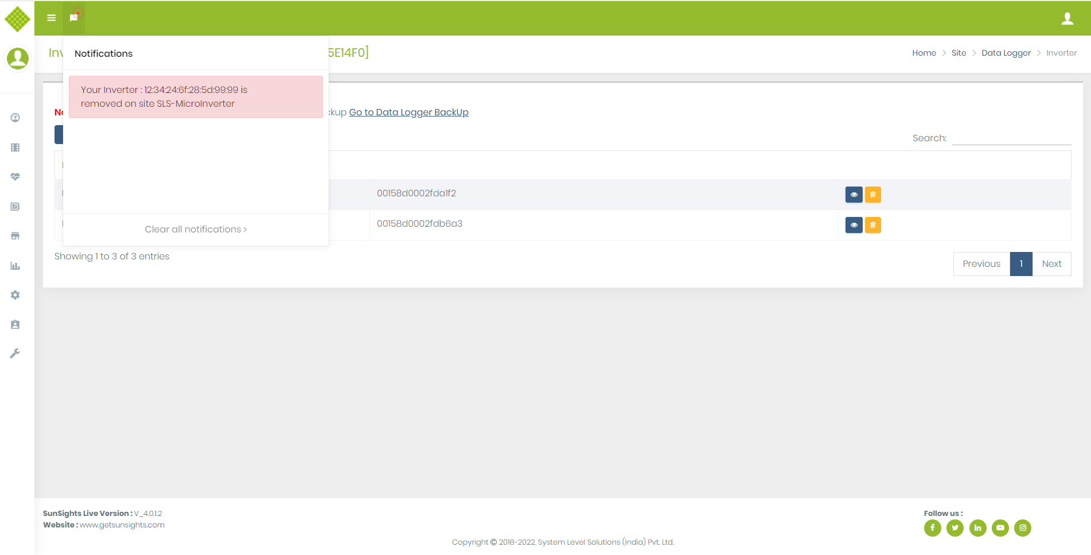
Task: Toggle the hamburger sidebar menu
Action: click(x=51, y=18)
